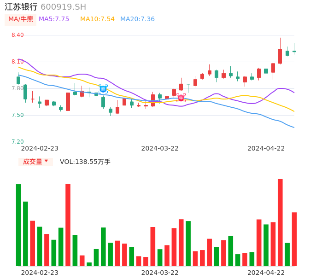Click the 2024-04-22 date label under volume chart
Viewport: 316px width, 279px height.
coord(266,273)
